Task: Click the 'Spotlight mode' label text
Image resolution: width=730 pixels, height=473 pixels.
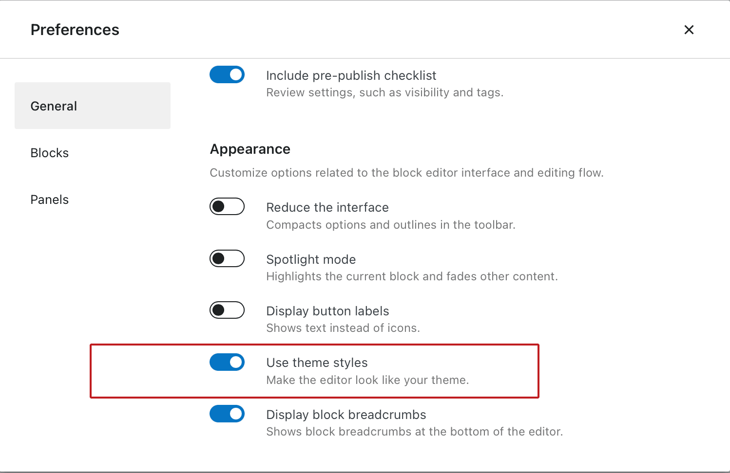Action: [x=311, y=259]
